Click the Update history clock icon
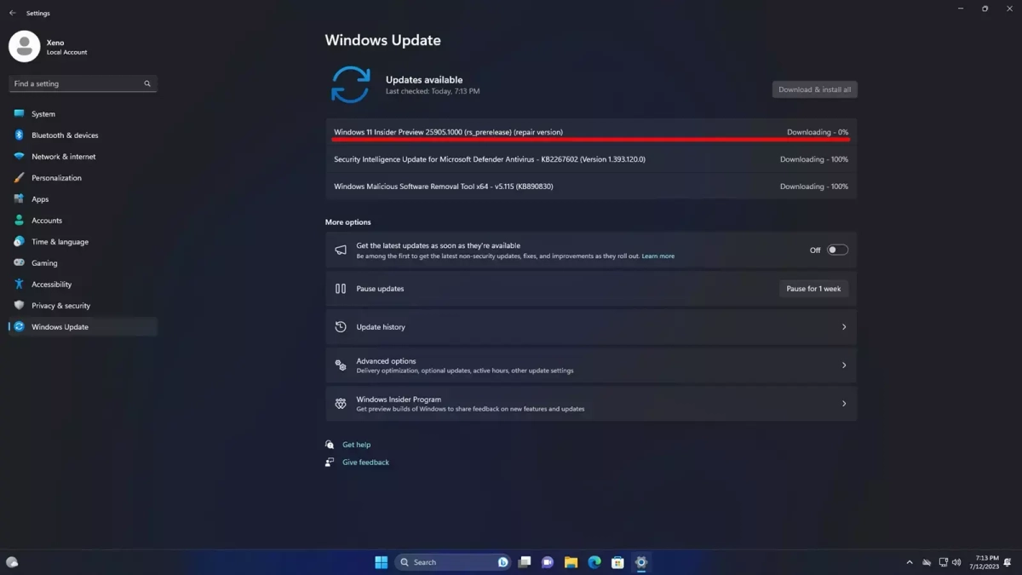 click(x=341, y=327)
